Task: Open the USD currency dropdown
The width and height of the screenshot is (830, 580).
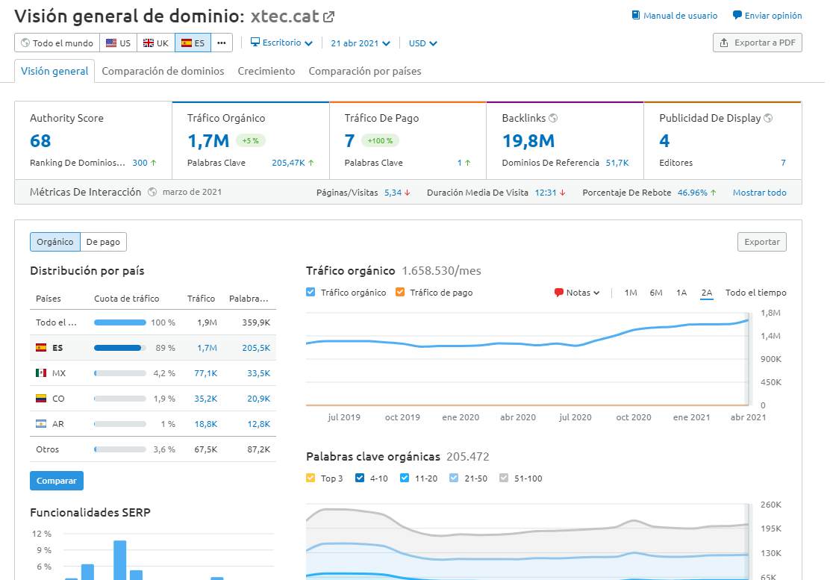Action: (x=422, y=43)
